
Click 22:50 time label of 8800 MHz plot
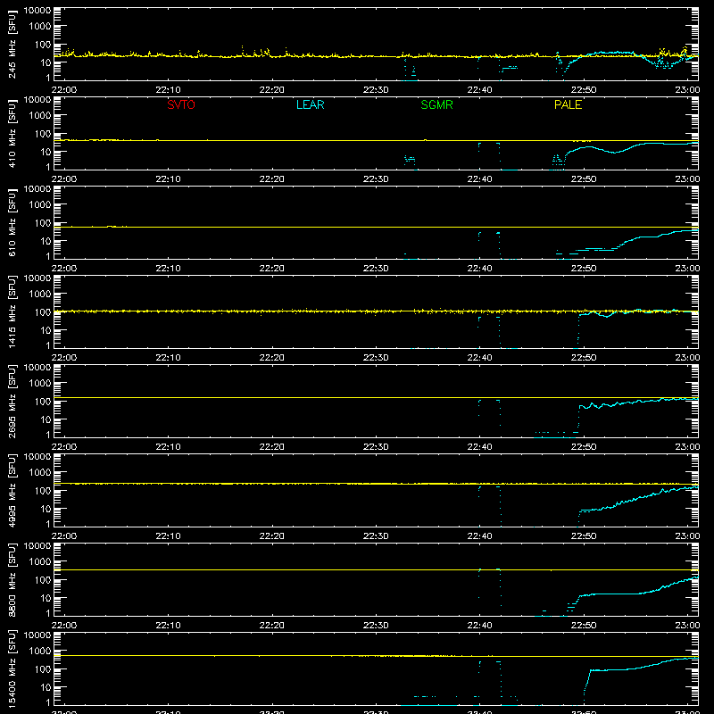[x=584, y=626]
